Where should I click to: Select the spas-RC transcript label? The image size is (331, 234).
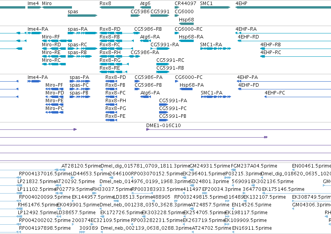(77, 45)
